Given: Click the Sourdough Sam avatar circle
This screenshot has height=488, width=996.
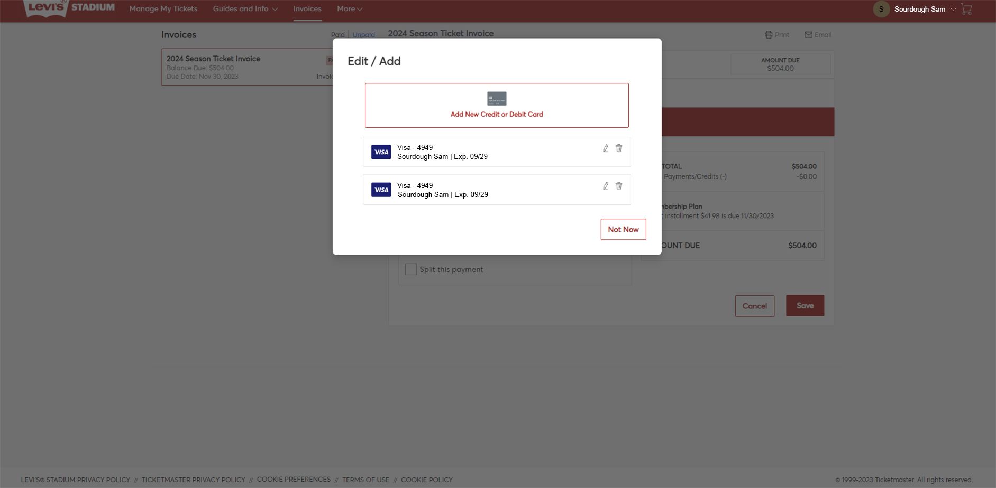Looking at the screenshot, I should coord(881,9).
